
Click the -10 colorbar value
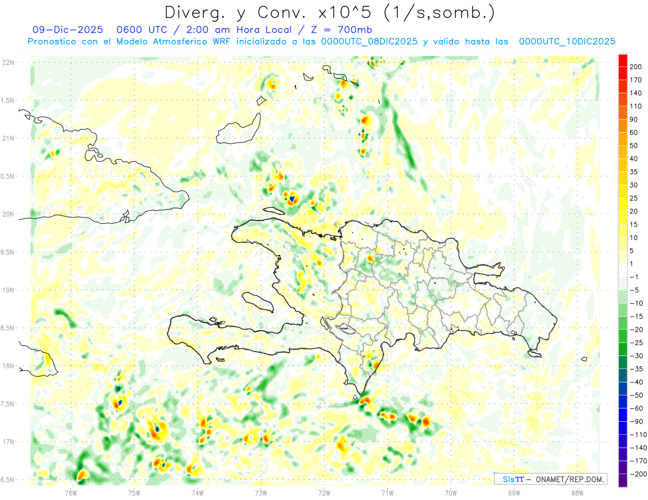point(636,303)
